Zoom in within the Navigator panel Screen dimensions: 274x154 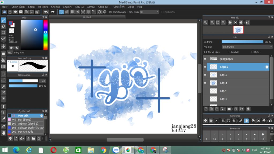[x=212, y=22]
